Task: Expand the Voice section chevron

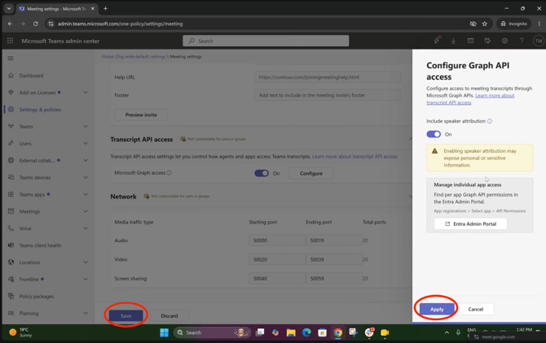Action: point(86,228)
